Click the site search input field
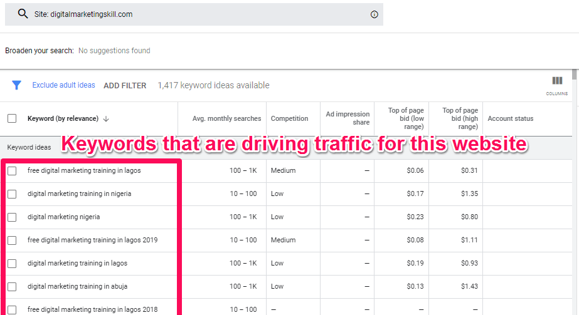579x315 pixels. 188,14
